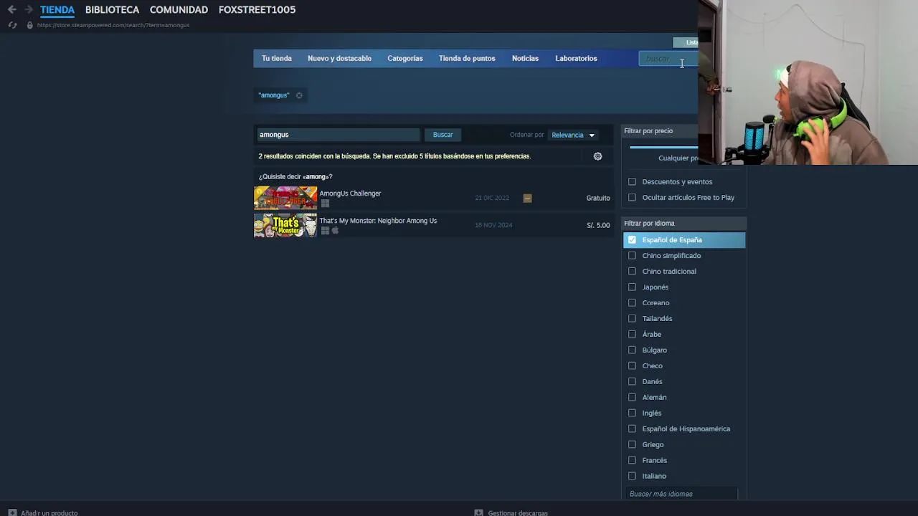Screen dimensions: 918x516
Task: Click the download icon by Gestionar descargas
Action: tap(478, 513)
